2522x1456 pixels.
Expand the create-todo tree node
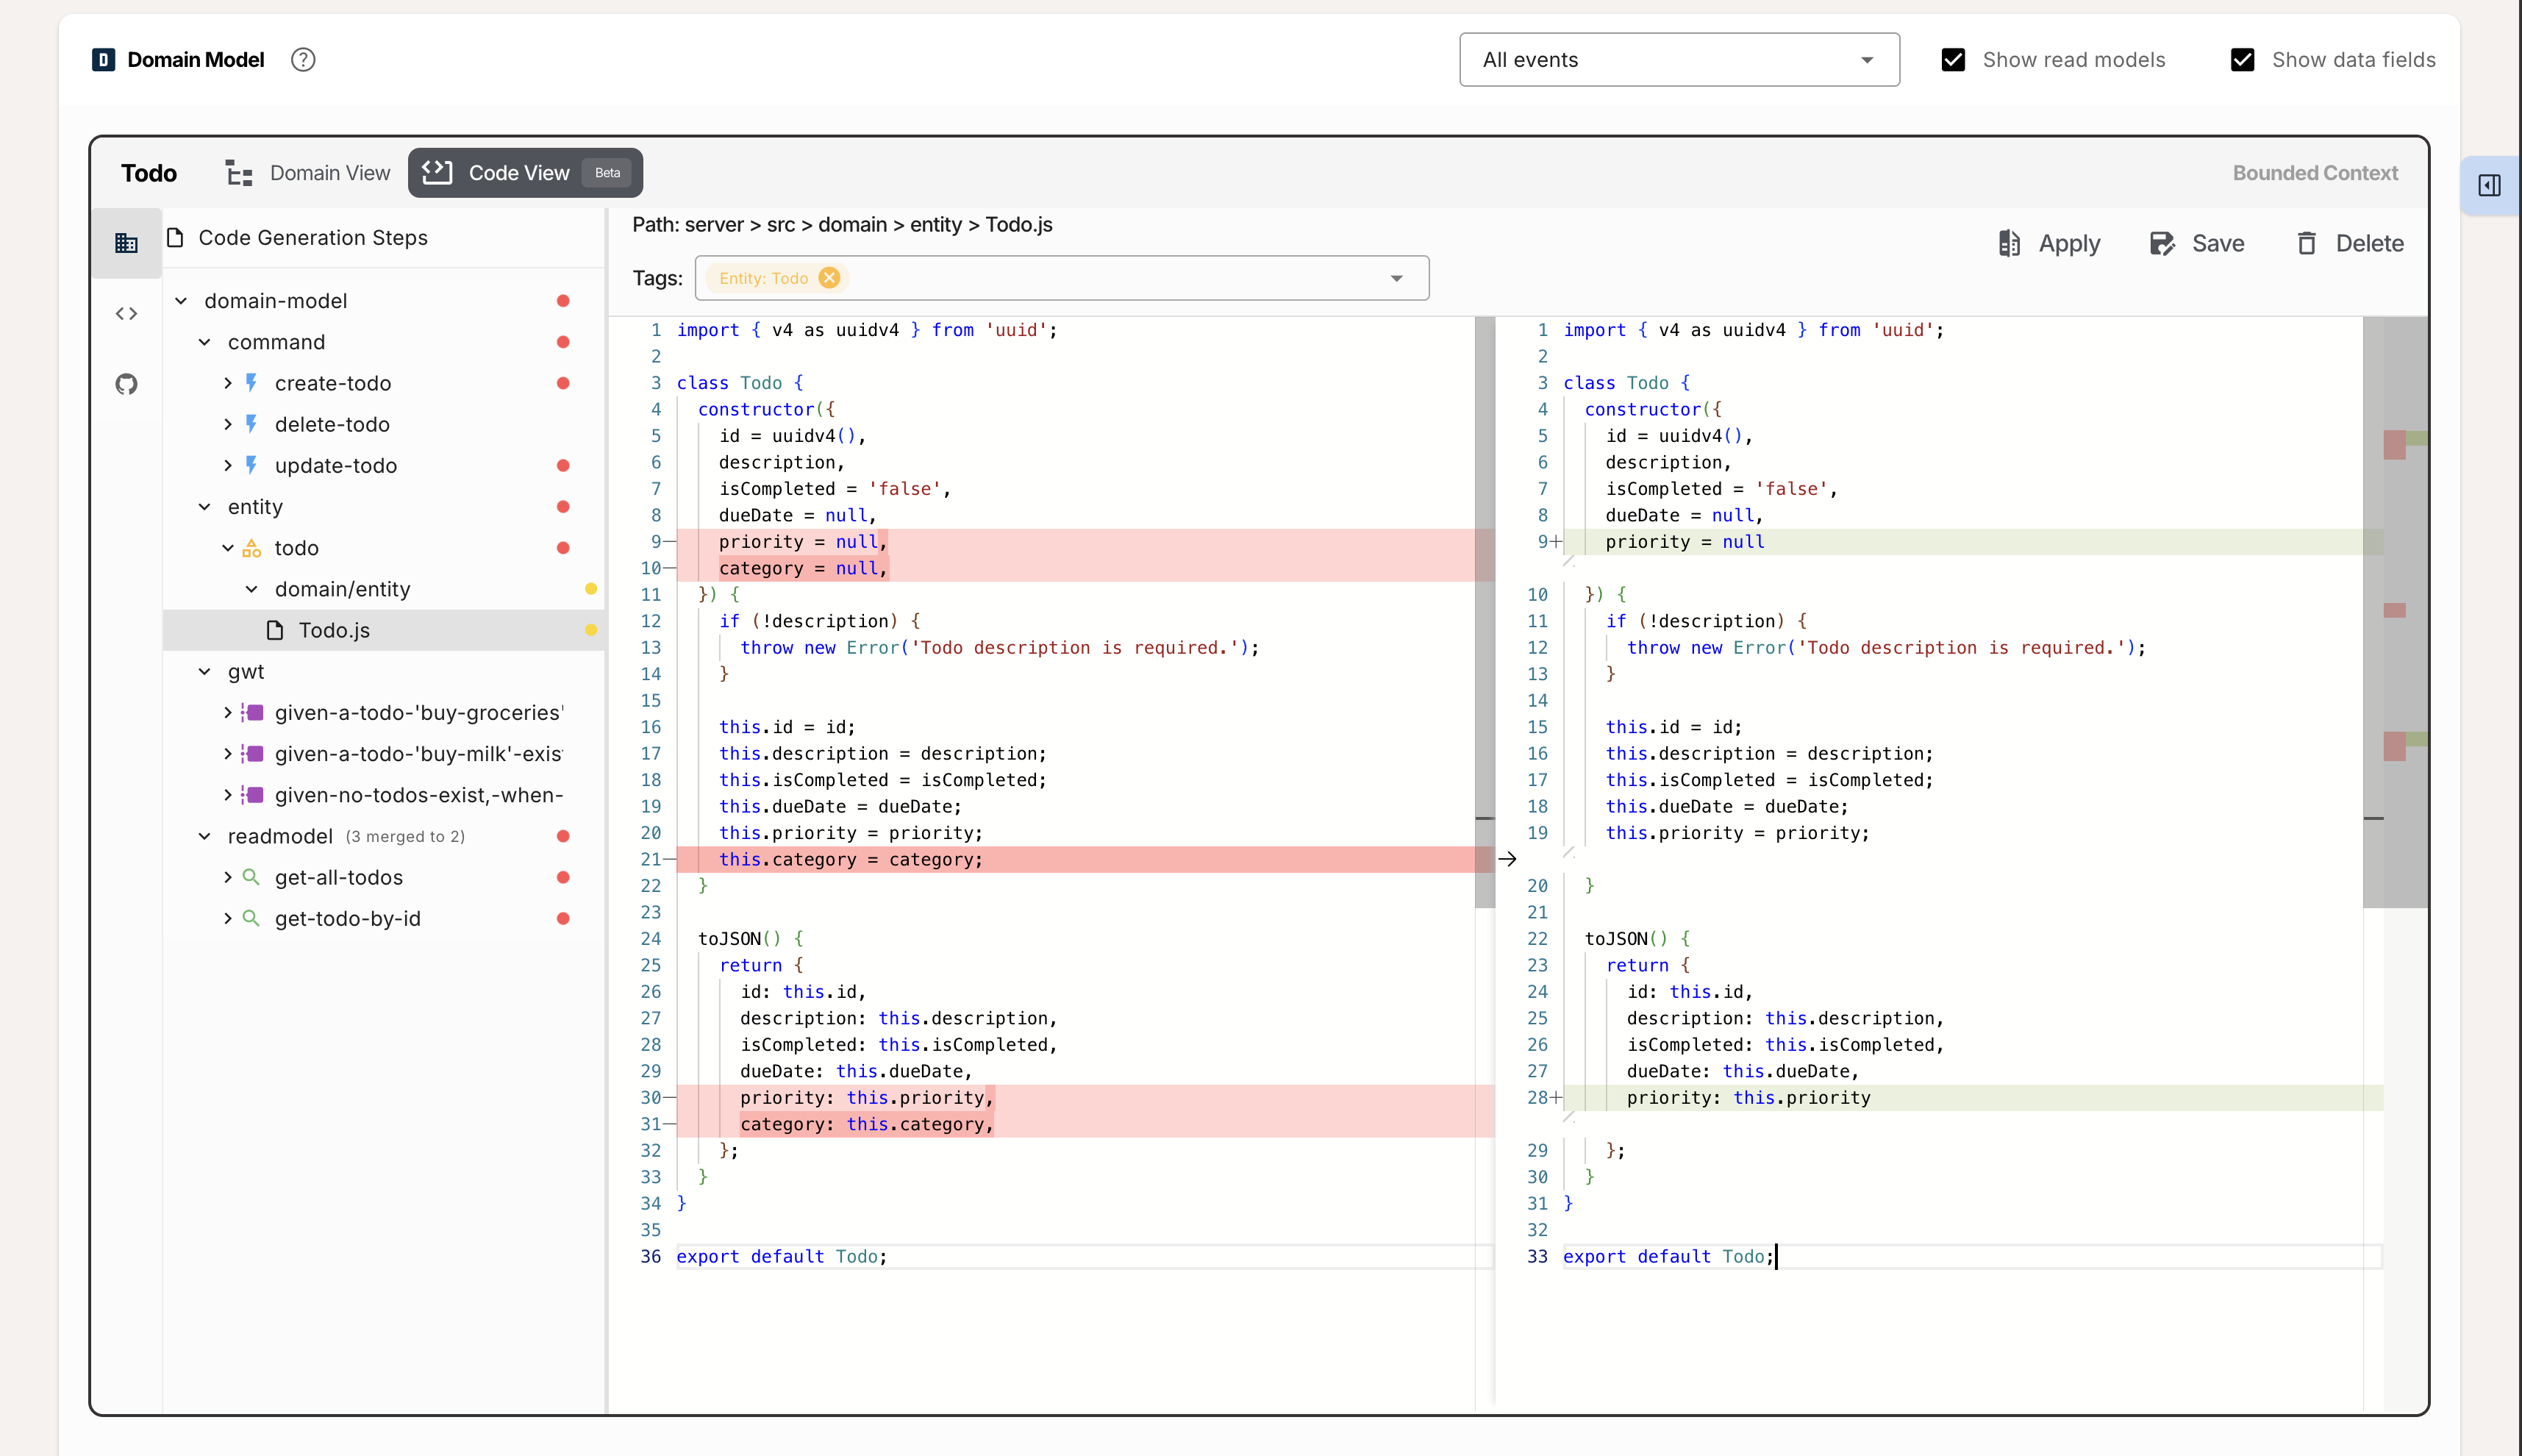pos(228,383)
